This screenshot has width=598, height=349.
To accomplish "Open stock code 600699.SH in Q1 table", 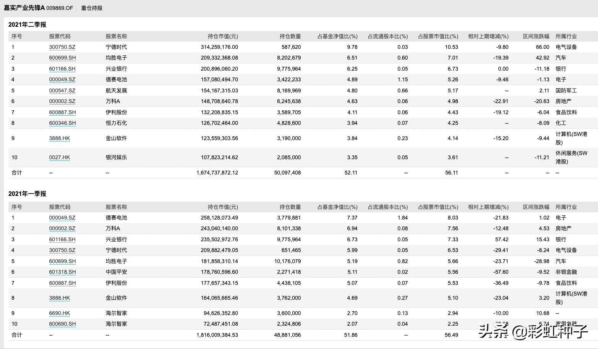I will coord(62,261).
